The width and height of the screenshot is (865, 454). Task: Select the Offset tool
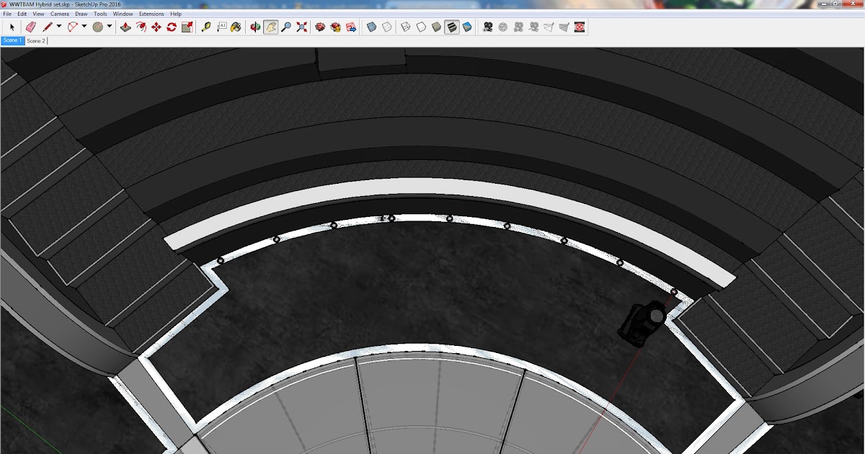click(x=141, y=27)
